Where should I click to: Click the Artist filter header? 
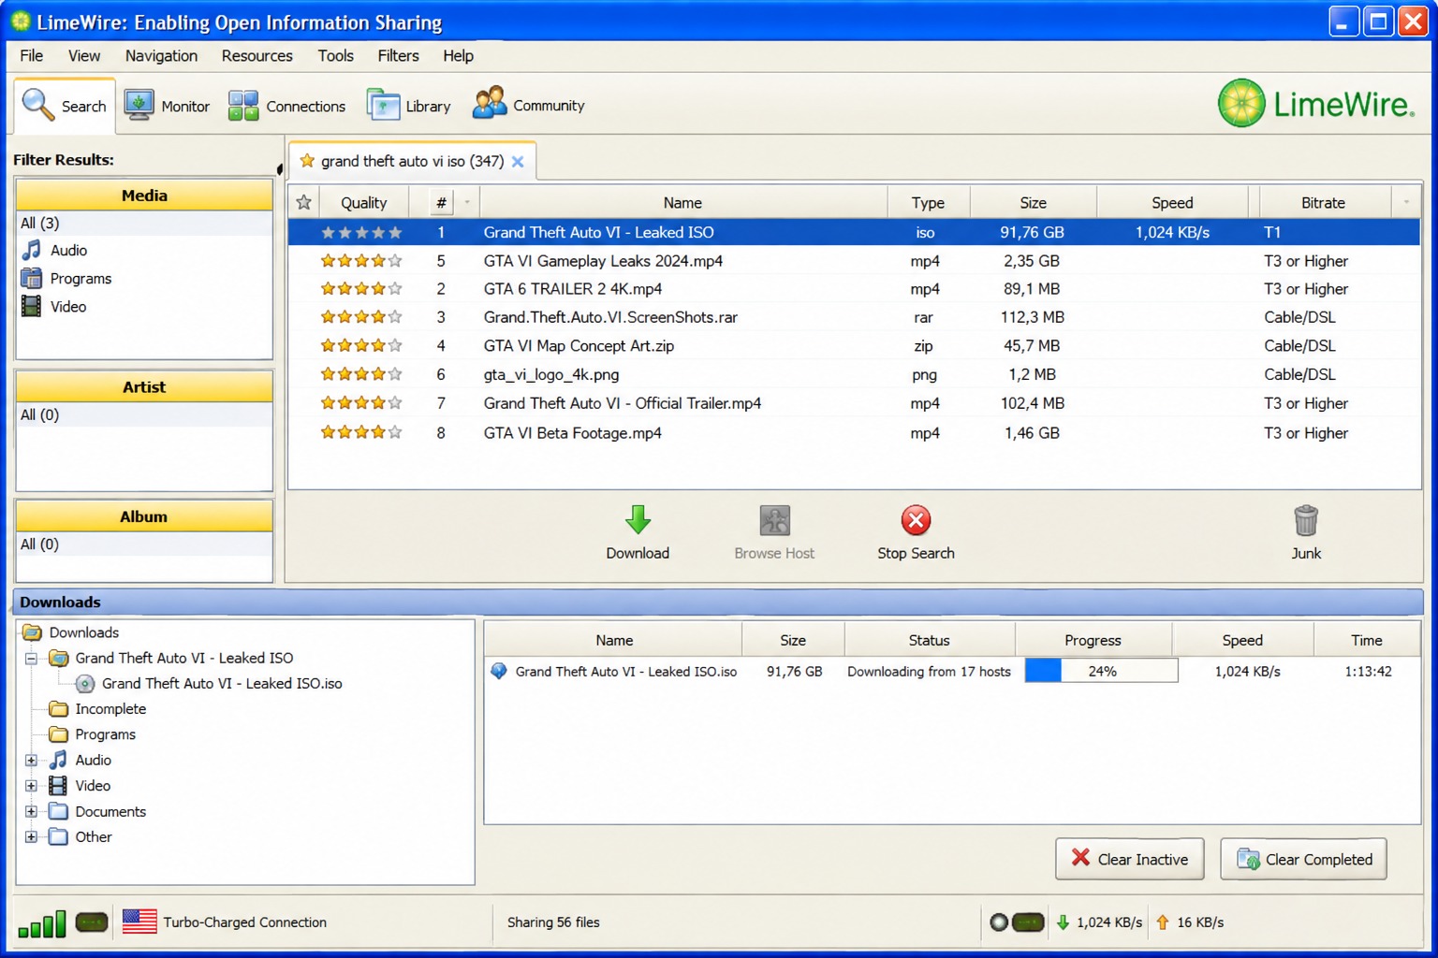tap(144, 387)
